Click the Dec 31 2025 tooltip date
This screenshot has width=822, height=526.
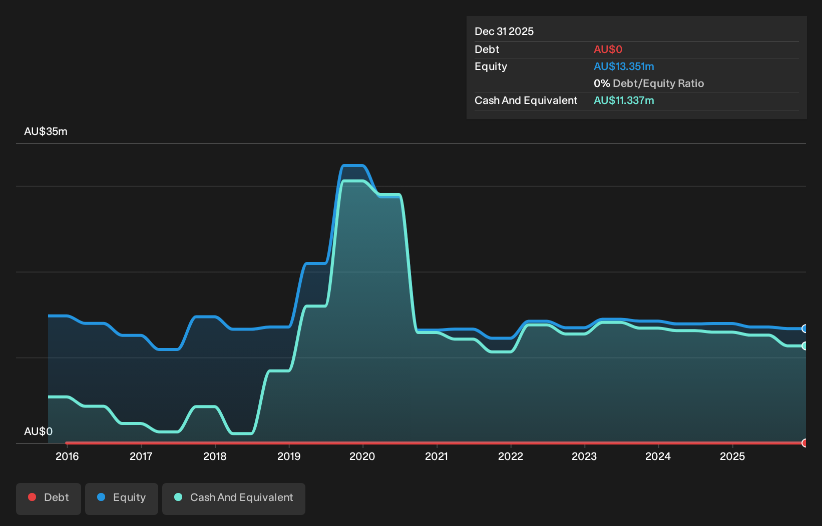pyautogui.click(x=504, y=31)
